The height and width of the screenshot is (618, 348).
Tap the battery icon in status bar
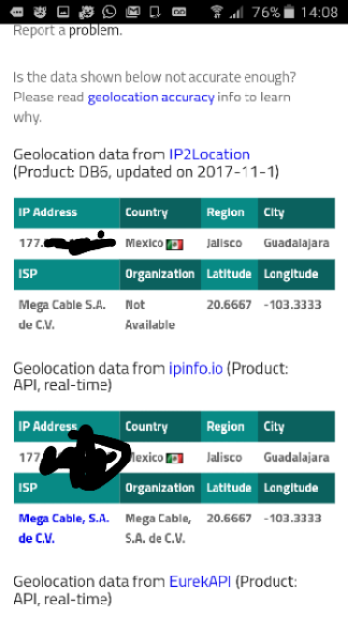pos(289,12)
